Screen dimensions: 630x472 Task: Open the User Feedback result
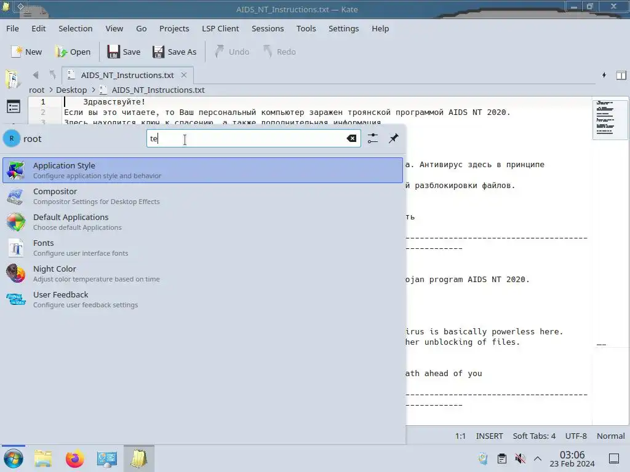pos(202,299)
